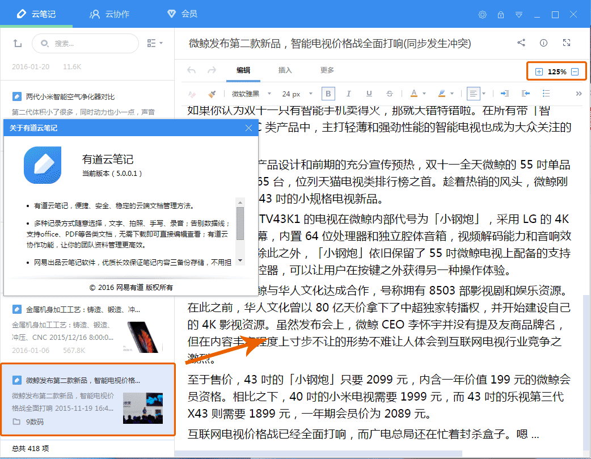Screen dimensions: 591x459
Task: Click the clear formatting eraser icon
Action: point(192,94)
